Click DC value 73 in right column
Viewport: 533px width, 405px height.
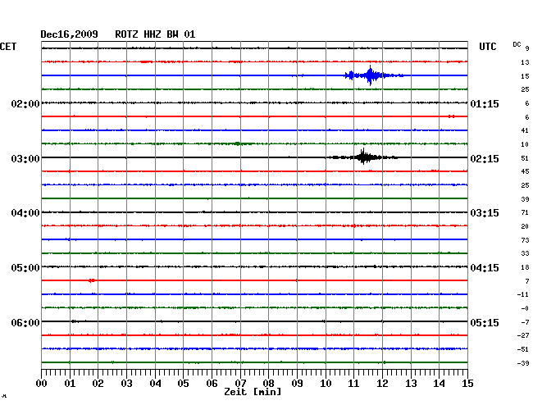click(x=525, y=240)
